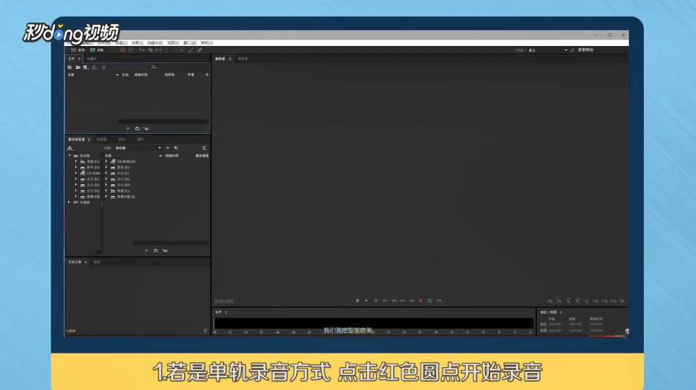696x390 pixels.
Task: Toggle the spectral frequency display button
Action: 123,50
